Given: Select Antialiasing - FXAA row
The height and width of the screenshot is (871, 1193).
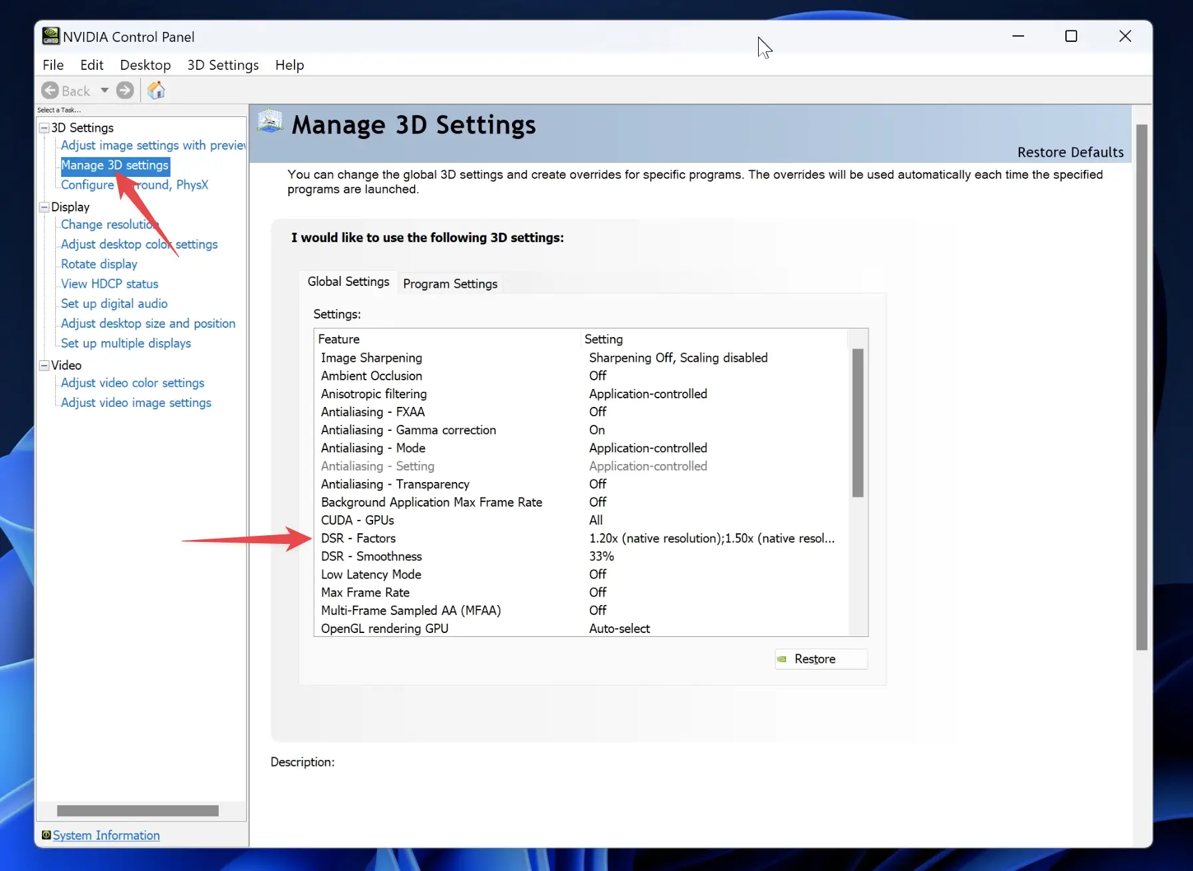Looking at the screenshot, I should (x=582, y=412).
